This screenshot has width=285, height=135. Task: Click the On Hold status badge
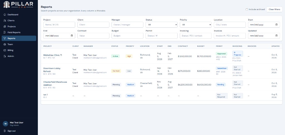[x=116, y=71]
